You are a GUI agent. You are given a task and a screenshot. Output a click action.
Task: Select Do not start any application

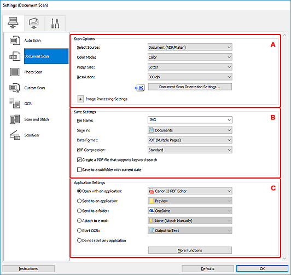click(79, 240)
